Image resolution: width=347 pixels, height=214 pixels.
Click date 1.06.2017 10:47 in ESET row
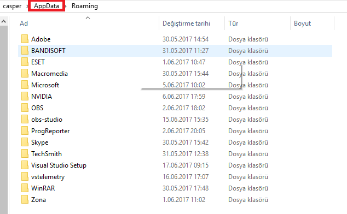pos(184,62)
